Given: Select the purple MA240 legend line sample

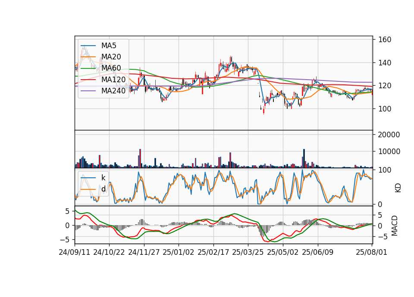Looking at the screenshot, I should coord(88,91).
